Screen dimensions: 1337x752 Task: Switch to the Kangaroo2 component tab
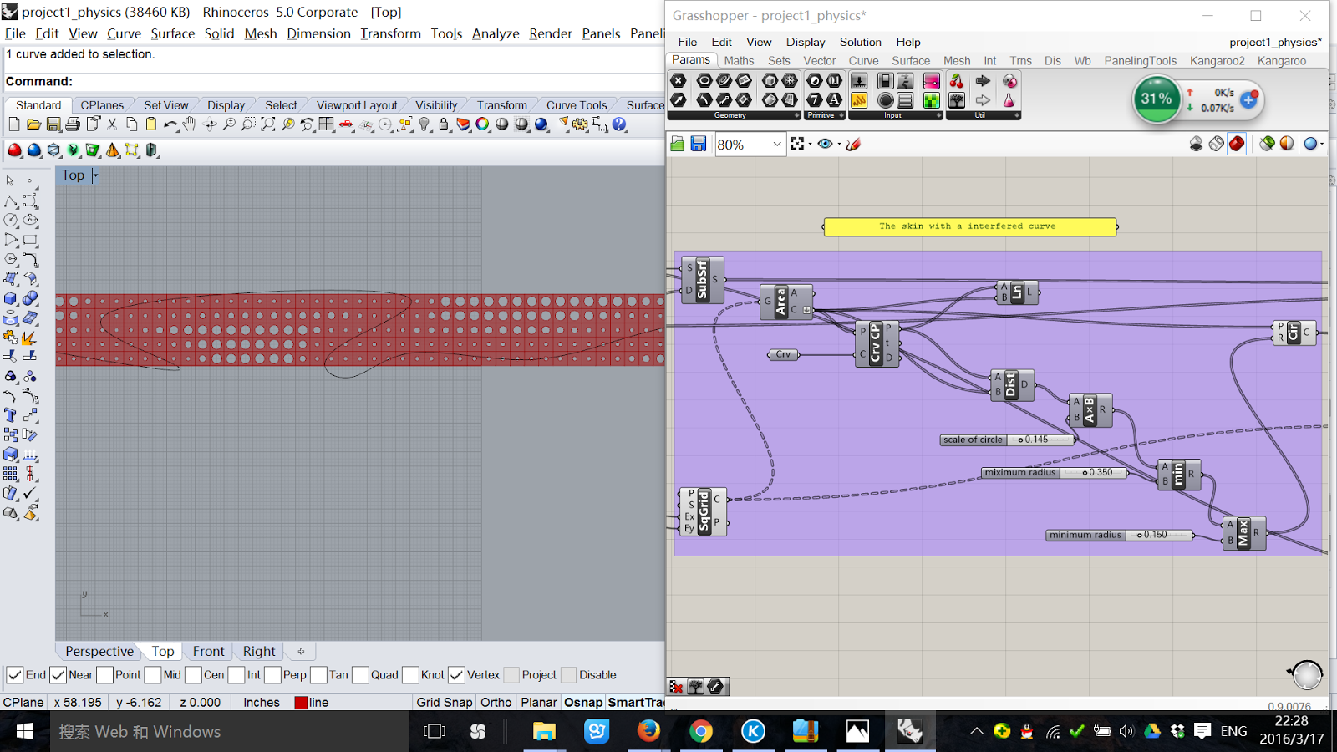click(x=1217, y=60)
